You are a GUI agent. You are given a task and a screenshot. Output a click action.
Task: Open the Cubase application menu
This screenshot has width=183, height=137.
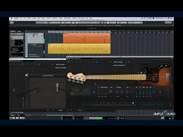click(x=16, y=18)
